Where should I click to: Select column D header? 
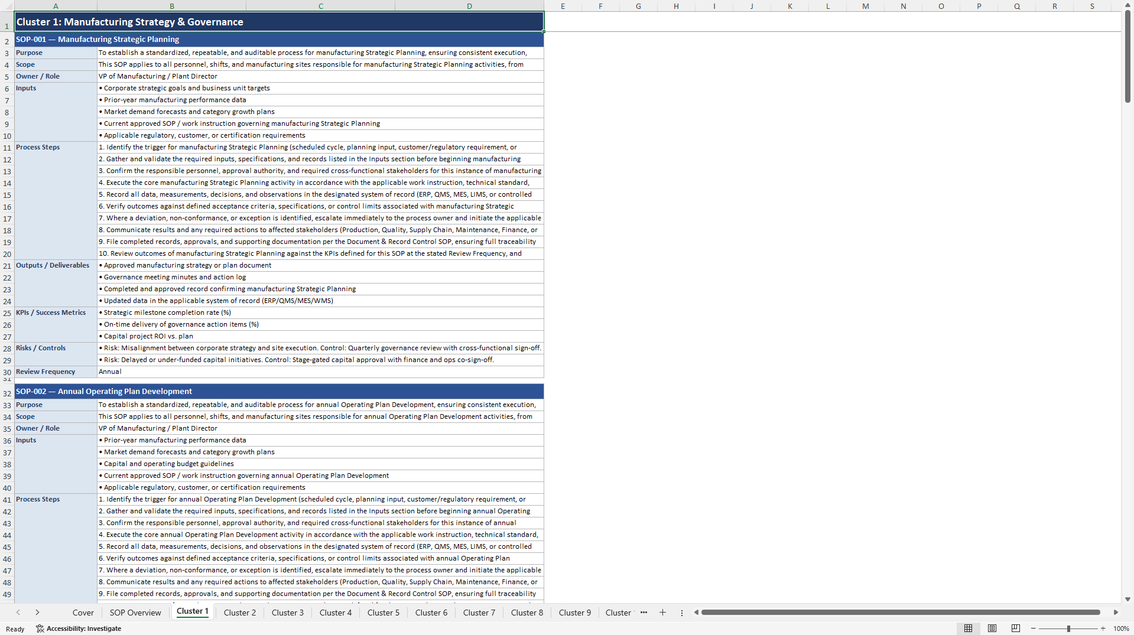point(469,6)
